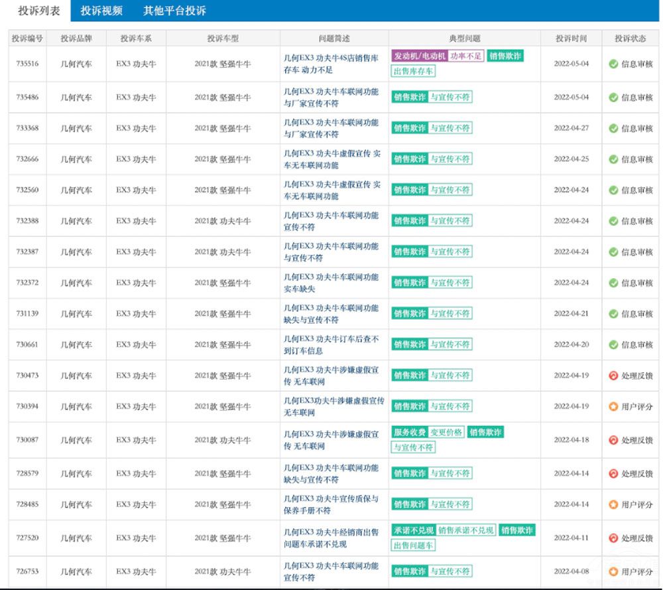Viewport: 663px width, 590px height.
Task: Click orange 用户评分 icon for complaint 726753
Action: 613,571
